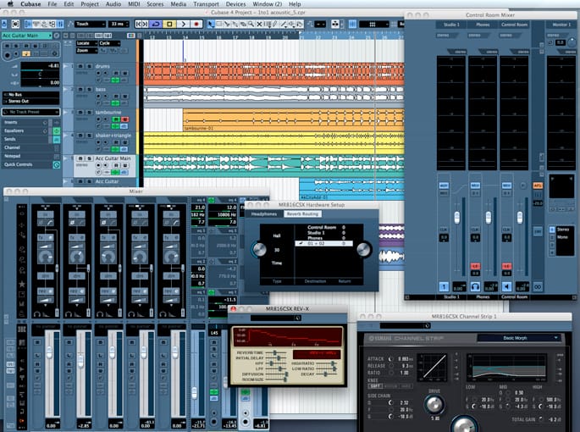580x432 pixels.
Task: Mute the bass track
Action: (x=80, y=89)
